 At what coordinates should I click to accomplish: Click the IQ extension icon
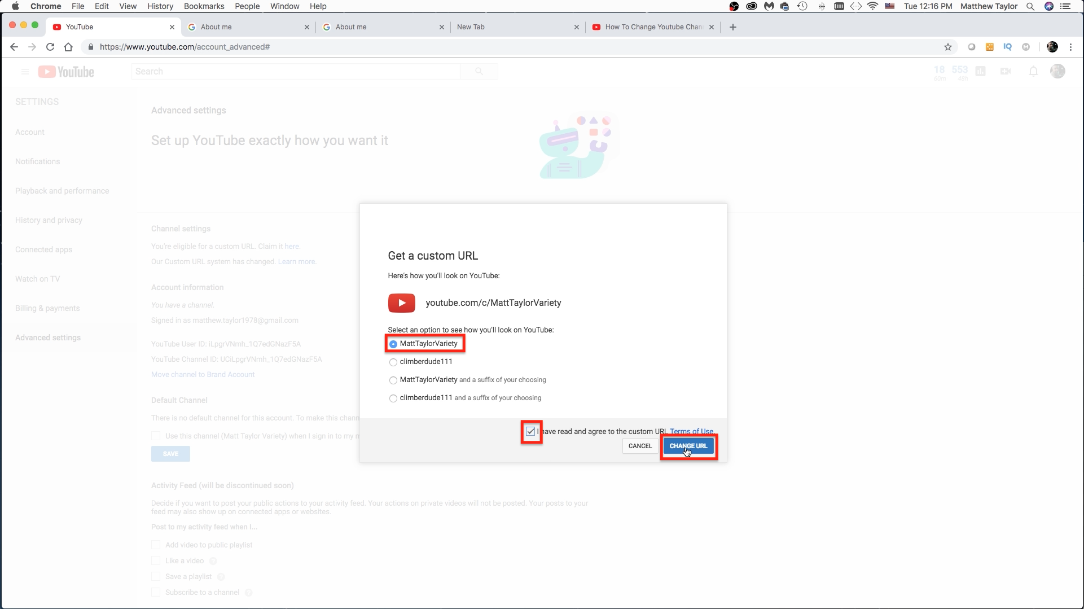point(1007,47)
